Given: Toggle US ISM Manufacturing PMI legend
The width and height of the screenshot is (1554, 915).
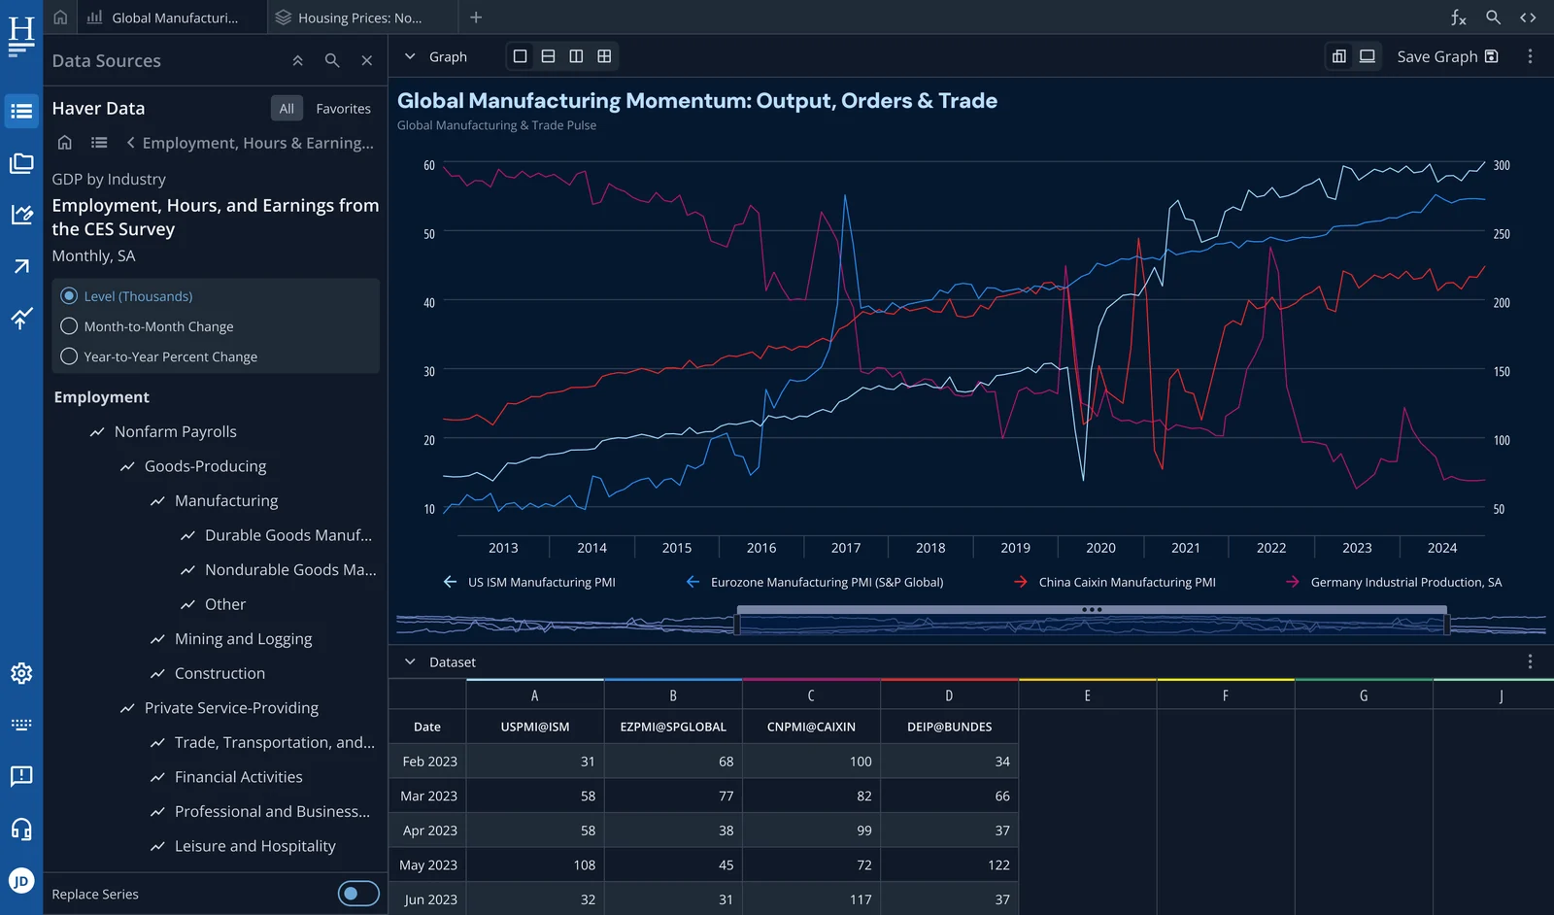Looking at the screenshot, I should coord(529,582).
